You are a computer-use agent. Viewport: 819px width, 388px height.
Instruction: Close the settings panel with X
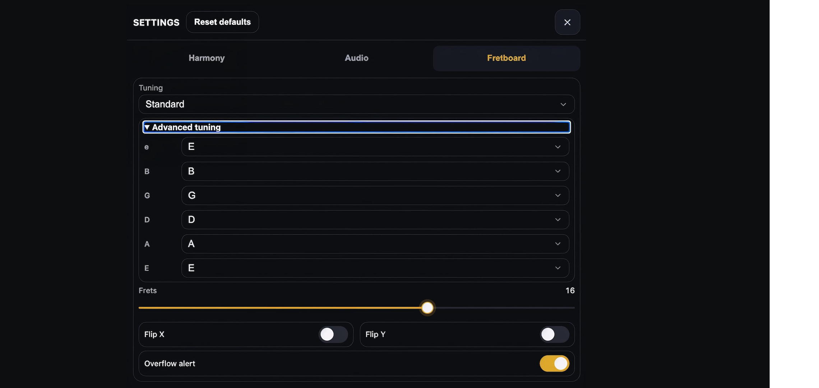[x=567, y=22]
